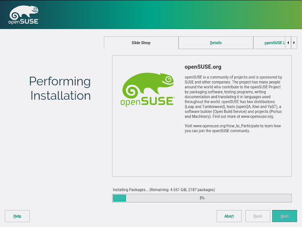Click the green openSUSE slide logo image
Image resolution: width=302 pixels, height=227 pixels.
(x=148, y=90)
